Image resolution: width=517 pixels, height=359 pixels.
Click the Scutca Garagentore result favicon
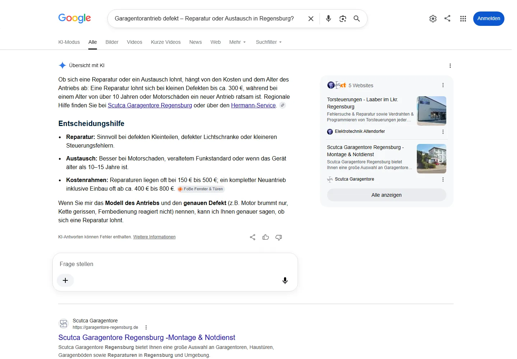[x=64, y=323]
